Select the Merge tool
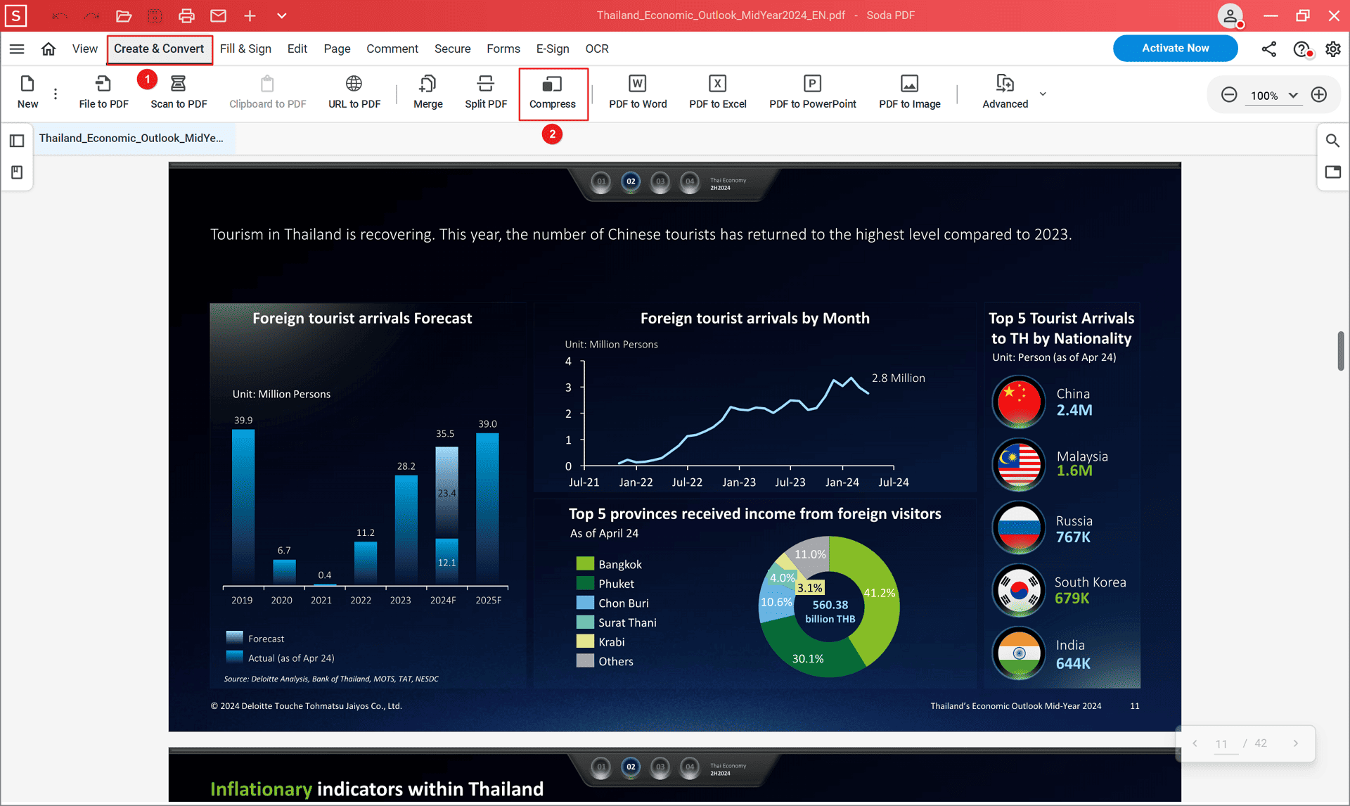1350x806 pixels. coord(427,93)
